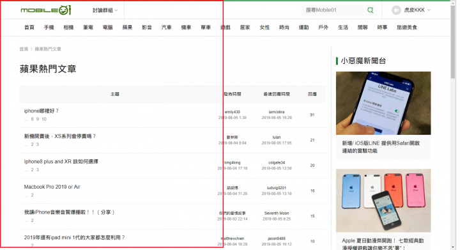Open the 閒聊 category
Screen dimensions: 460x250
(x=363, y=27)
